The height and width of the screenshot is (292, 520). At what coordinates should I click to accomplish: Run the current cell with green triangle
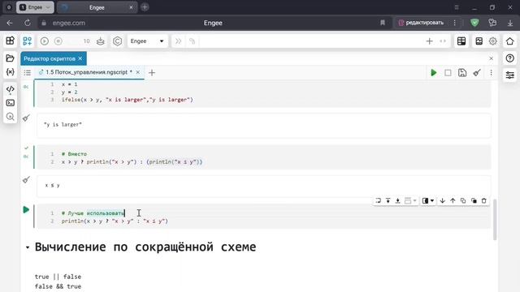[26, 210]
